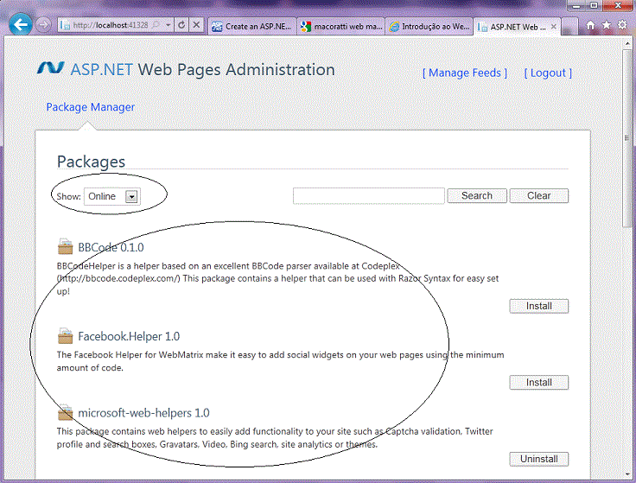Open the browser Home icon

[590, 26]
